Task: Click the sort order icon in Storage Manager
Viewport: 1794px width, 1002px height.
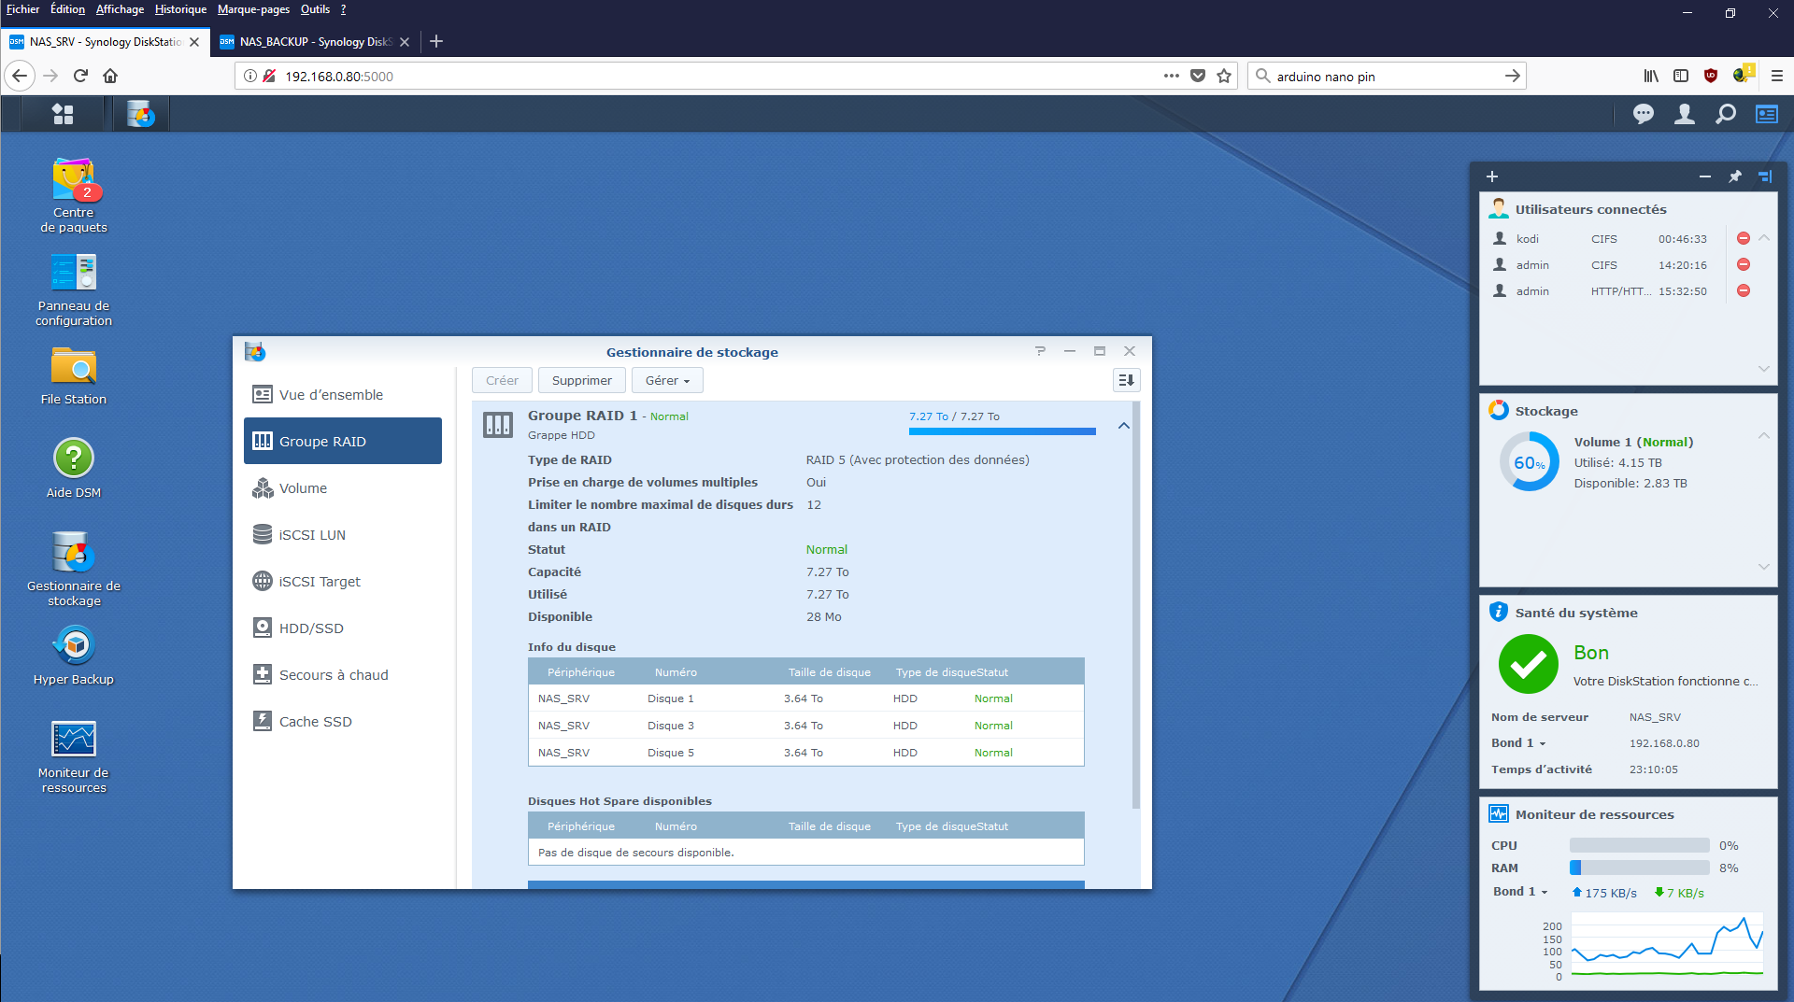Action: point(1127,380)
